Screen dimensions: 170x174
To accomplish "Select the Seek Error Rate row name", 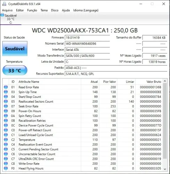I will tap(29, 106).
